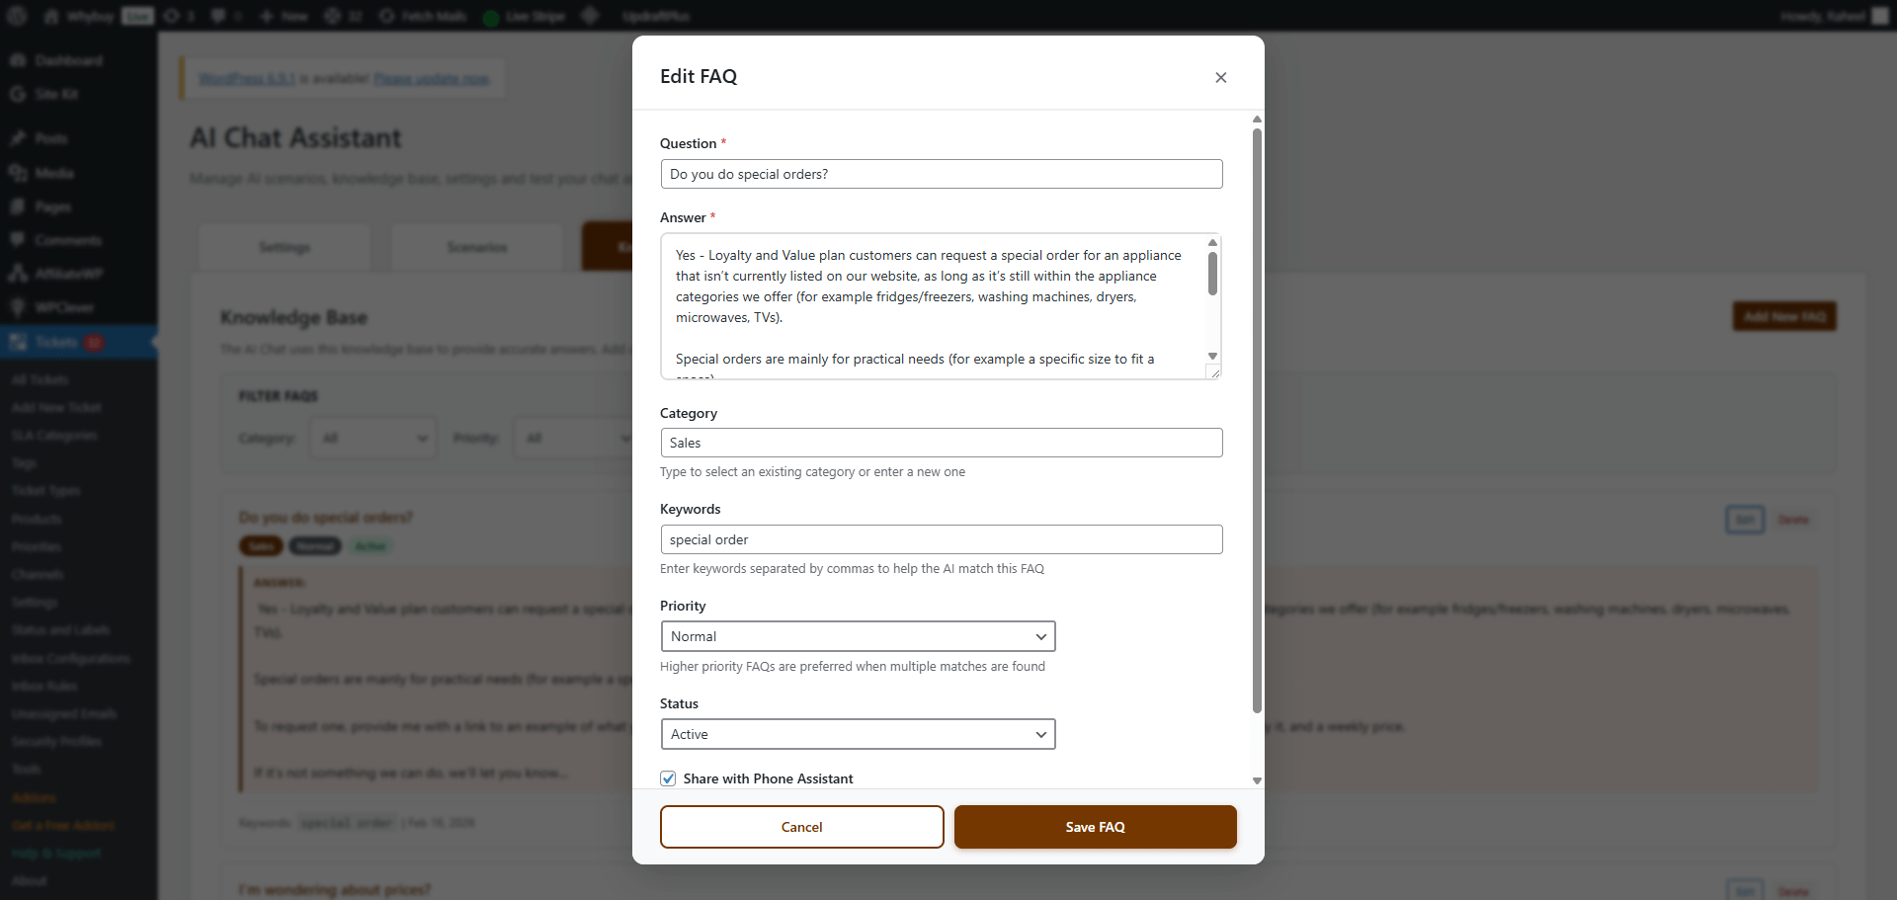1897x900 pixels.
Task: Click the WordPress logo in admin bar
Action: point(17,16)
